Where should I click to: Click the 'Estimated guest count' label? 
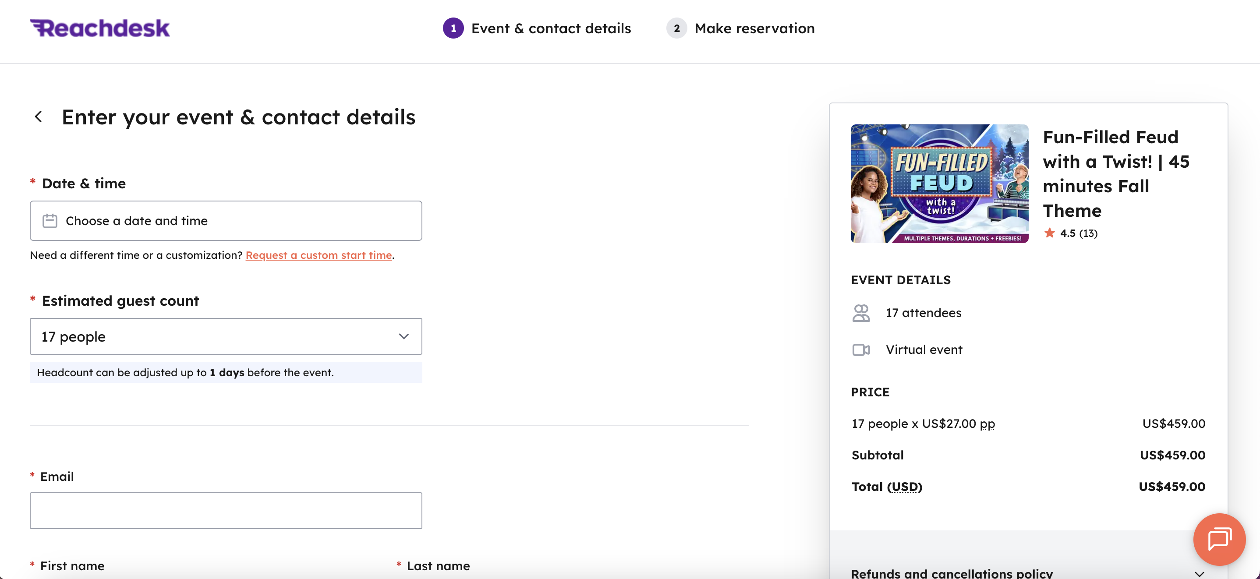(120, 301)
